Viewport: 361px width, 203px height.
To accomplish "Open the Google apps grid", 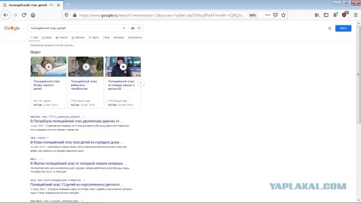I will point(329,28).
